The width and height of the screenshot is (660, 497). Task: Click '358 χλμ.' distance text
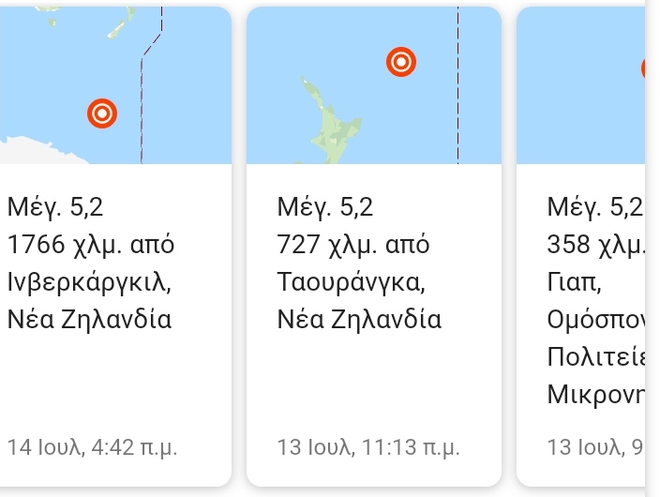coord(596,245)
